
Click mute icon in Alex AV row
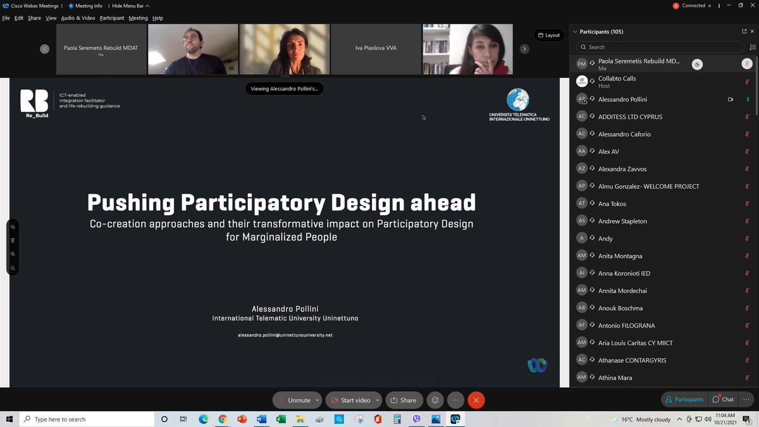point(747,152)
